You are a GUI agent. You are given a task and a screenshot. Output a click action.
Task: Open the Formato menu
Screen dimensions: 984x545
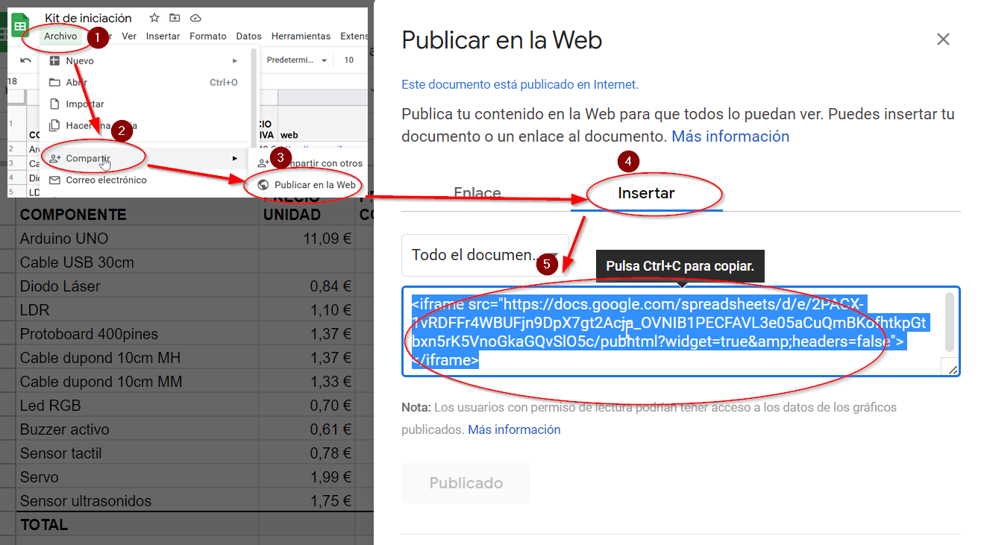208,36
